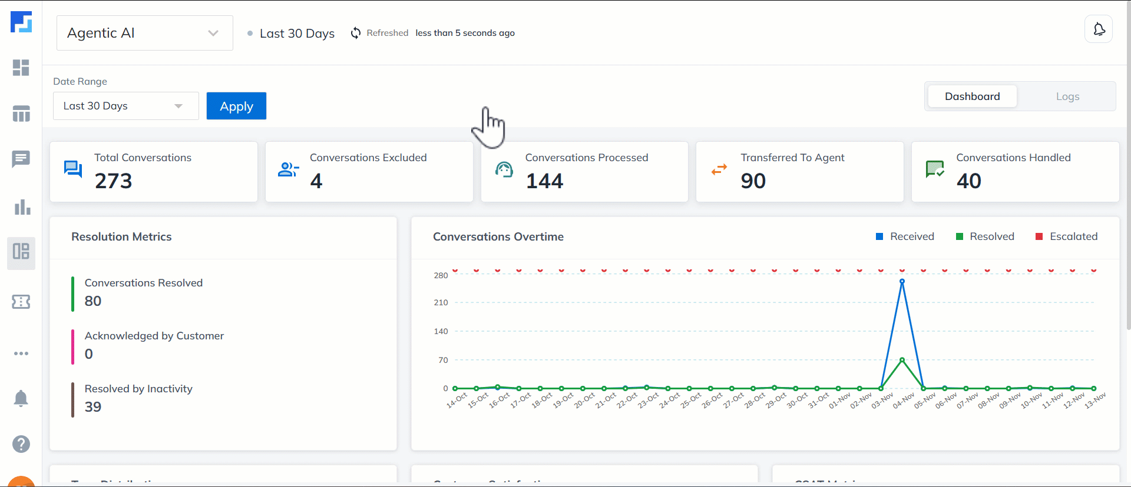Click the Total Conversations chat icon
This screenshot has height=487, width=1131.
73,169
